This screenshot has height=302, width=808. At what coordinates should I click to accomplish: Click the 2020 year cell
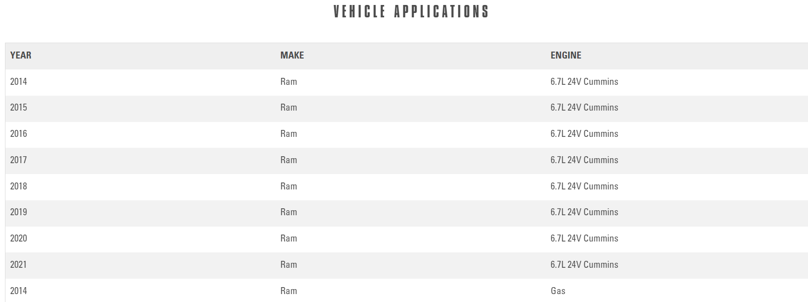point(19,239)
